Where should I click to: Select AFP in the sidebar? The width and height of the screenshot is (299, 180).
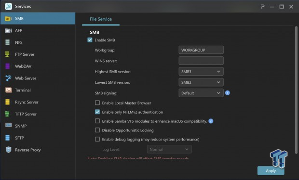point(38,30)
